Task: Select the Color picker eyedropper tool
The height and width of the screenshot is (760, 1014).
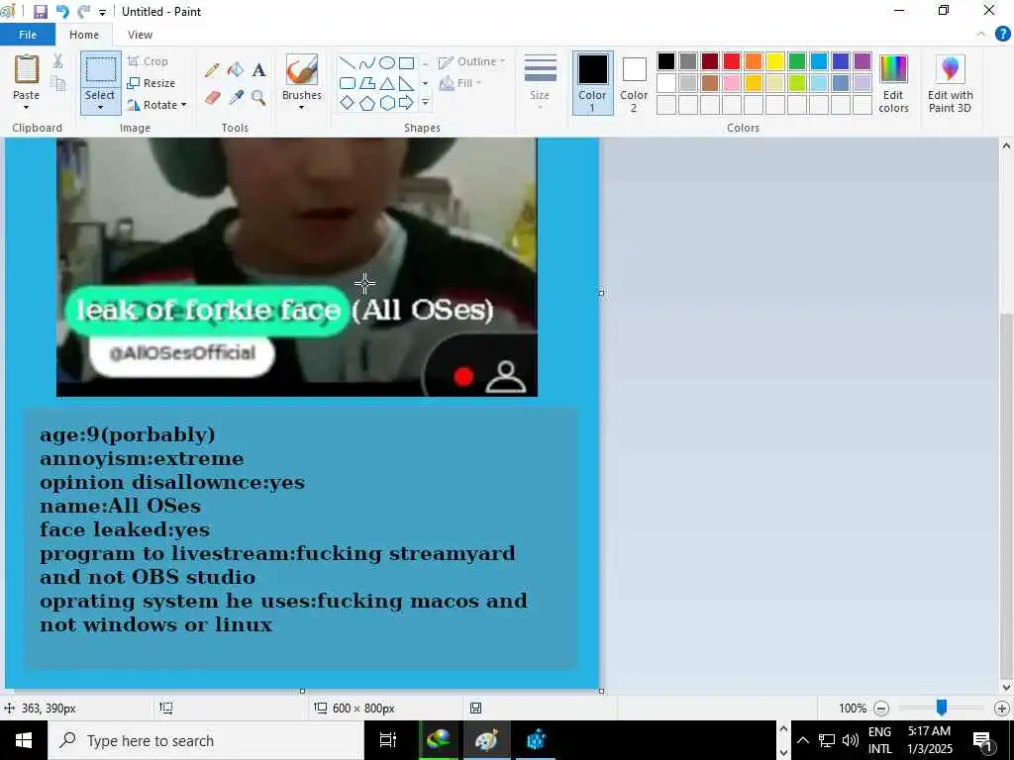Action: coord(236,98)
